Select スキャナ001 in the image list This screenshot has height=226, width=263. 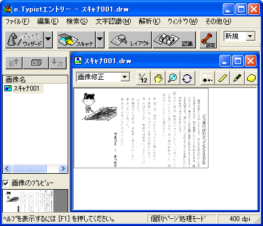click(26, 89)
